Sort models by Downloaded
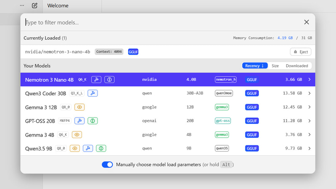 tap(297, 66)
